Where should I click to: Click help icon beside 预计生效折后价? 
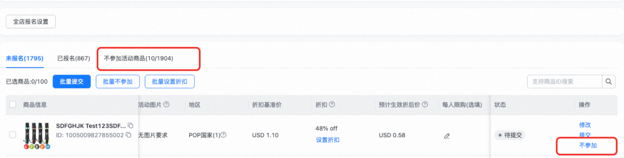[x=425, y=105]
